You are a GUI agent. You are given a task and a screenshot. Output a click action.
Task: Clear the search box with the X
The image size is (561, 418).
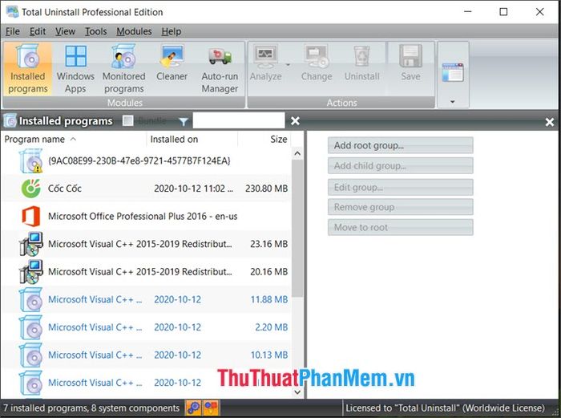tap(295, 121)
